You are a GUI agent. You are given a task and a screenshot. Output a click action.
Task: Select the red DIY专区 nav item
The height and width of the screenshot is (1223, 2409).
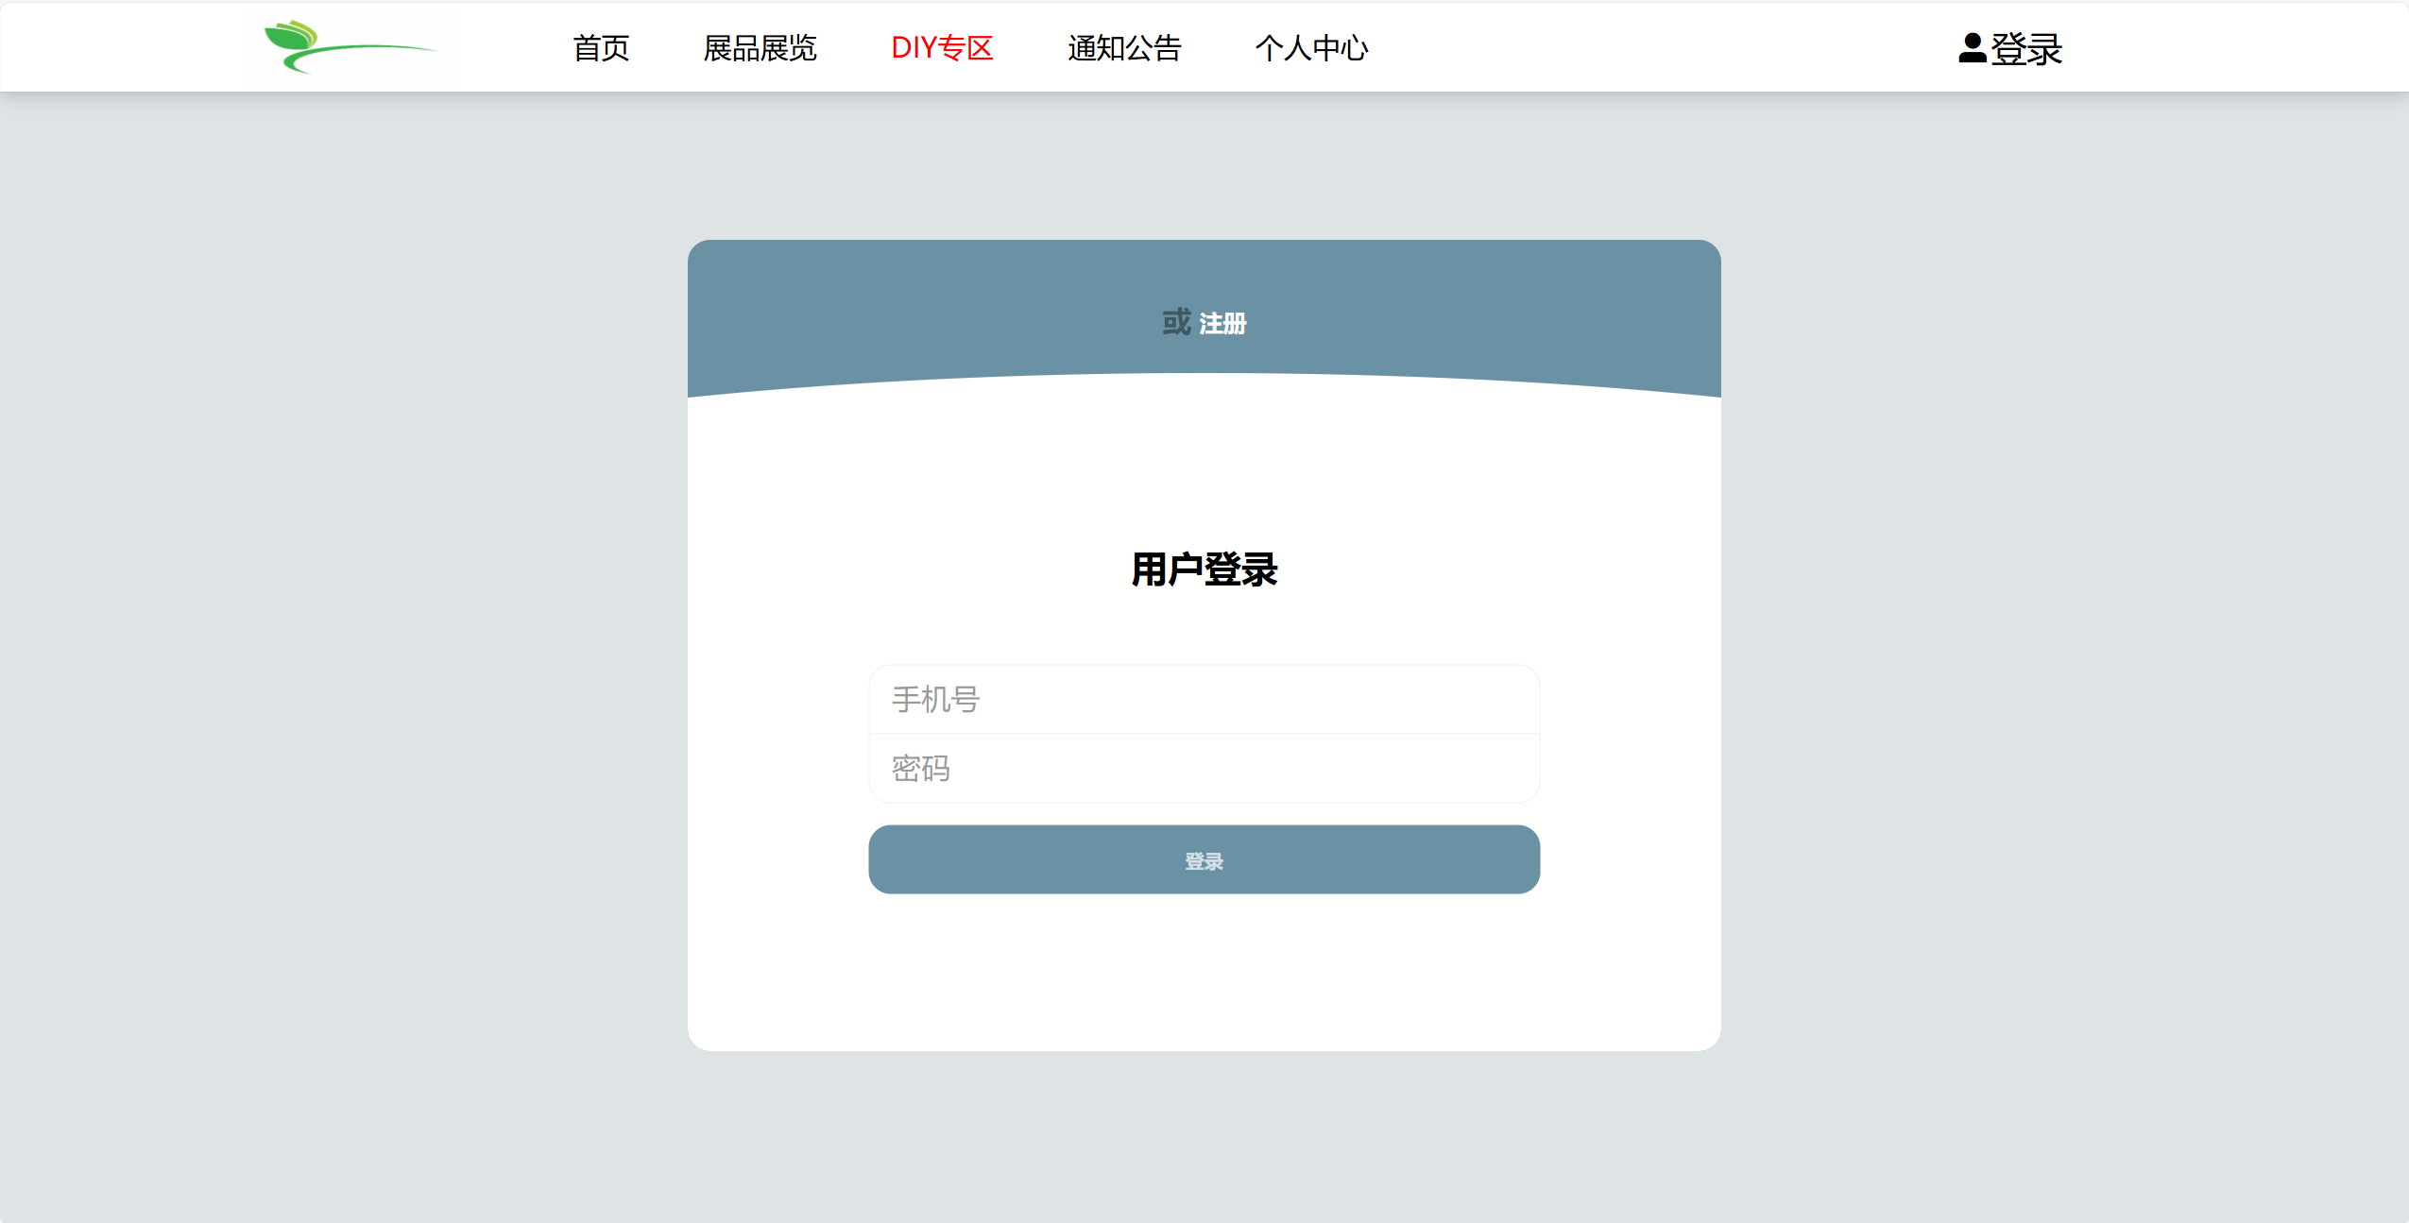(x=942, y=48)
